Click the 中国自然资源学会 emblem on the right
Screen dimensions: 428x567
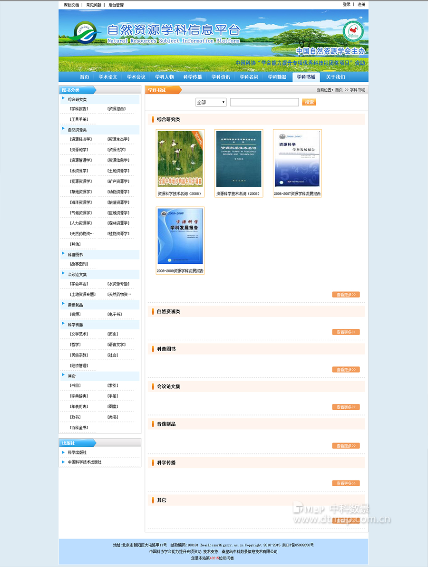(354, 31)
